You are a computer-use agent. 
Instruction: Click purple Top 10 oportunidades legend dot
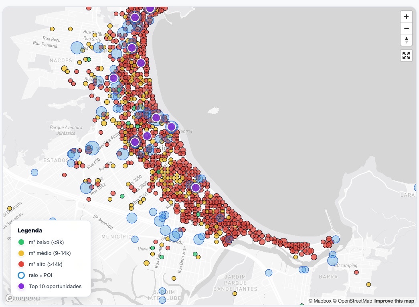point(21,287)
